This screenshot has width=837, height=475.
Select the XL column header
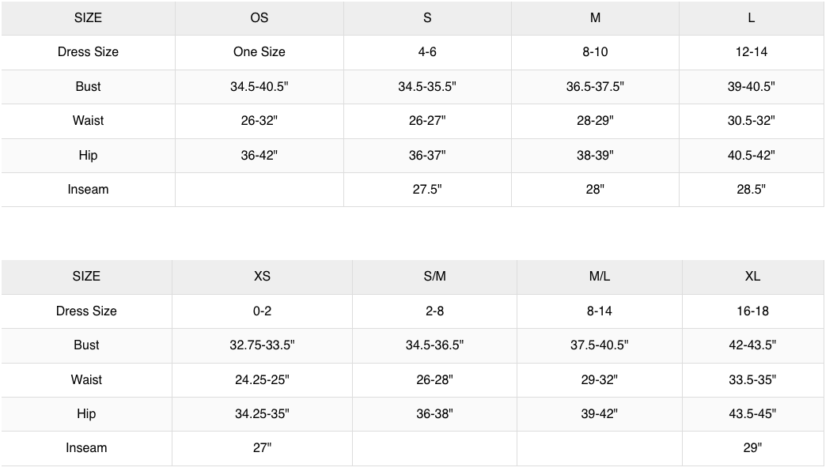pos(752,277)
